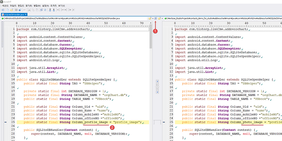Click the left pane scrollbar up arrow
The image size is (282, 141).
click(x=151, y=23)
